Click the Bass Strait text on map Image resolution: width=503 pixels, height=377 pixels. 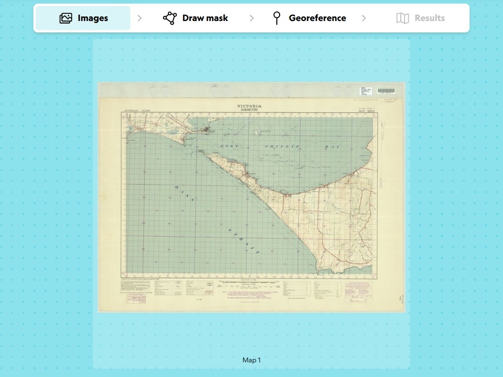(x=216, y=219)
